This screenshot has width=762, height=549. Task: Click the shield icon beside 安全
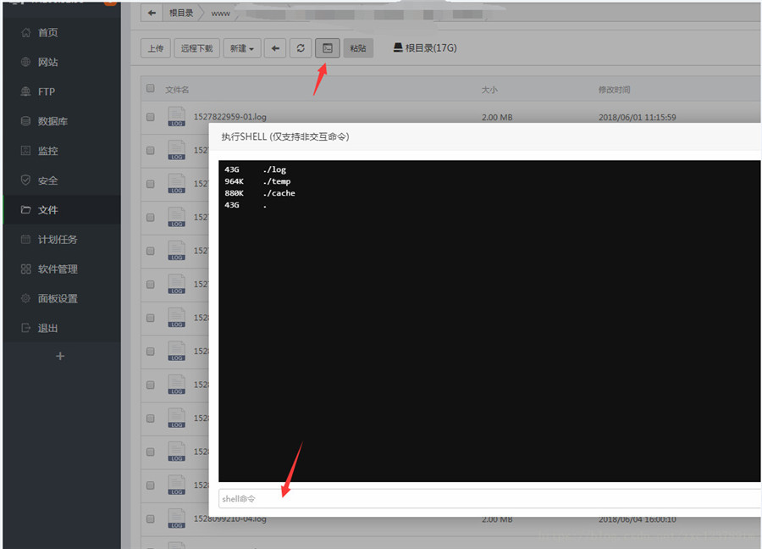point(25,180)
